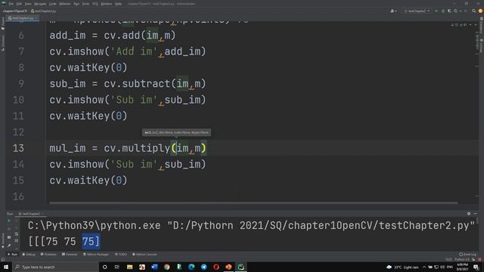Open the VCS menu
Screen dimensions: 484x272
(x=95, y=4)
